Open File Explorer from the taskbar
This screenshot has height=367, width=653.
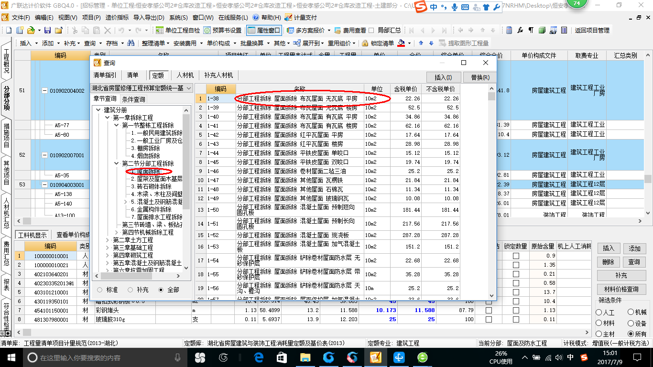305,357
